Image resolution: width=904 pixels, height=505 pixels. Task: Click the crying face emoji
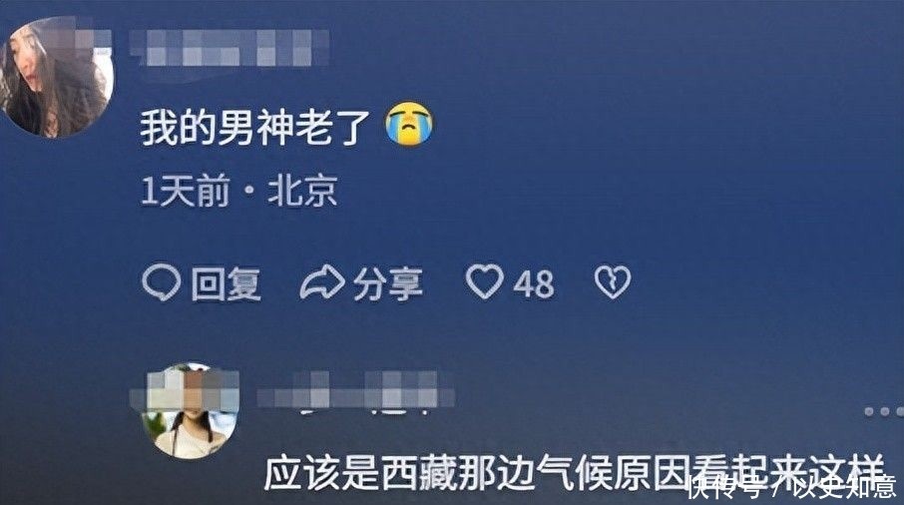pos(409,124)
